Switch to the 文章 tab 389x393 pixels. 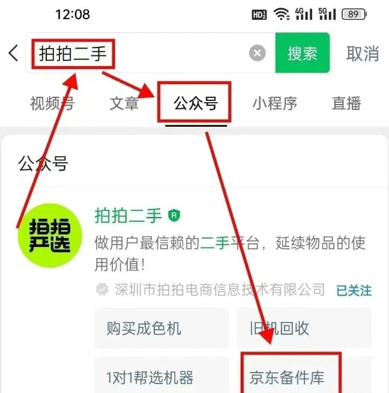124,103
